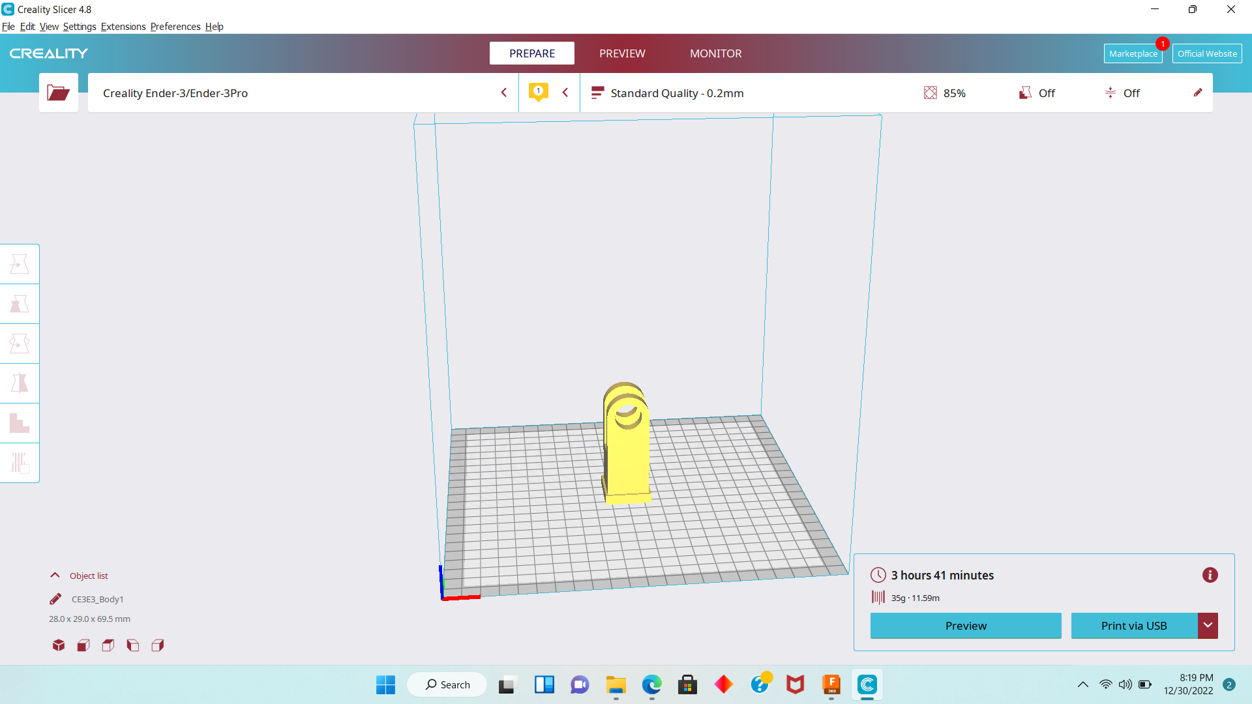Open Marketplace button
The height and width of the screenshot is (704, 1252).
click(1133, 53)
